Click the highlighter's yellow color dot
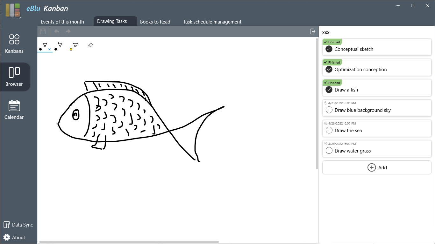435x244 pixels. tap(71, 49)
